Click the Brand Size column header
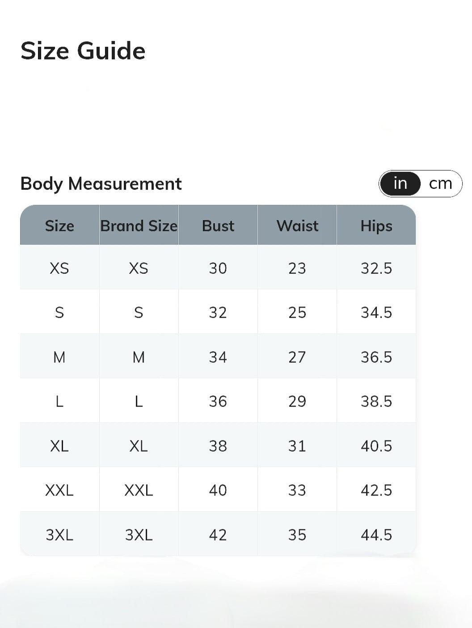 tap(139, 226)
